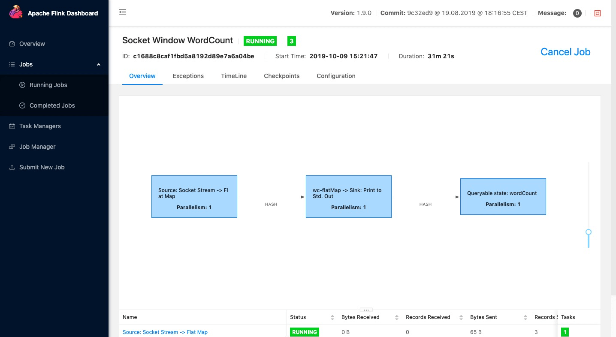The width and height of the screenshot is (616, 337).
Task: Click the green task count badge 3
Action: pyautogui.click(x=292, y=41)
